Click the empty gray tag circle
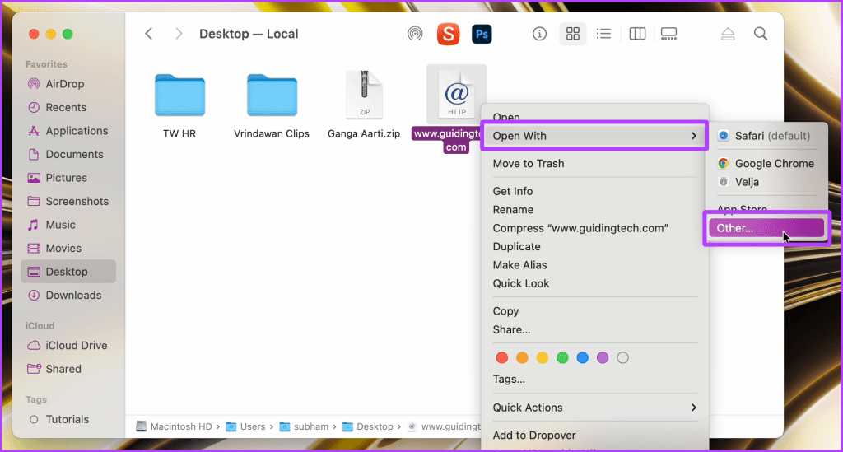The image size is (843, 452). (x=622, y=358)
